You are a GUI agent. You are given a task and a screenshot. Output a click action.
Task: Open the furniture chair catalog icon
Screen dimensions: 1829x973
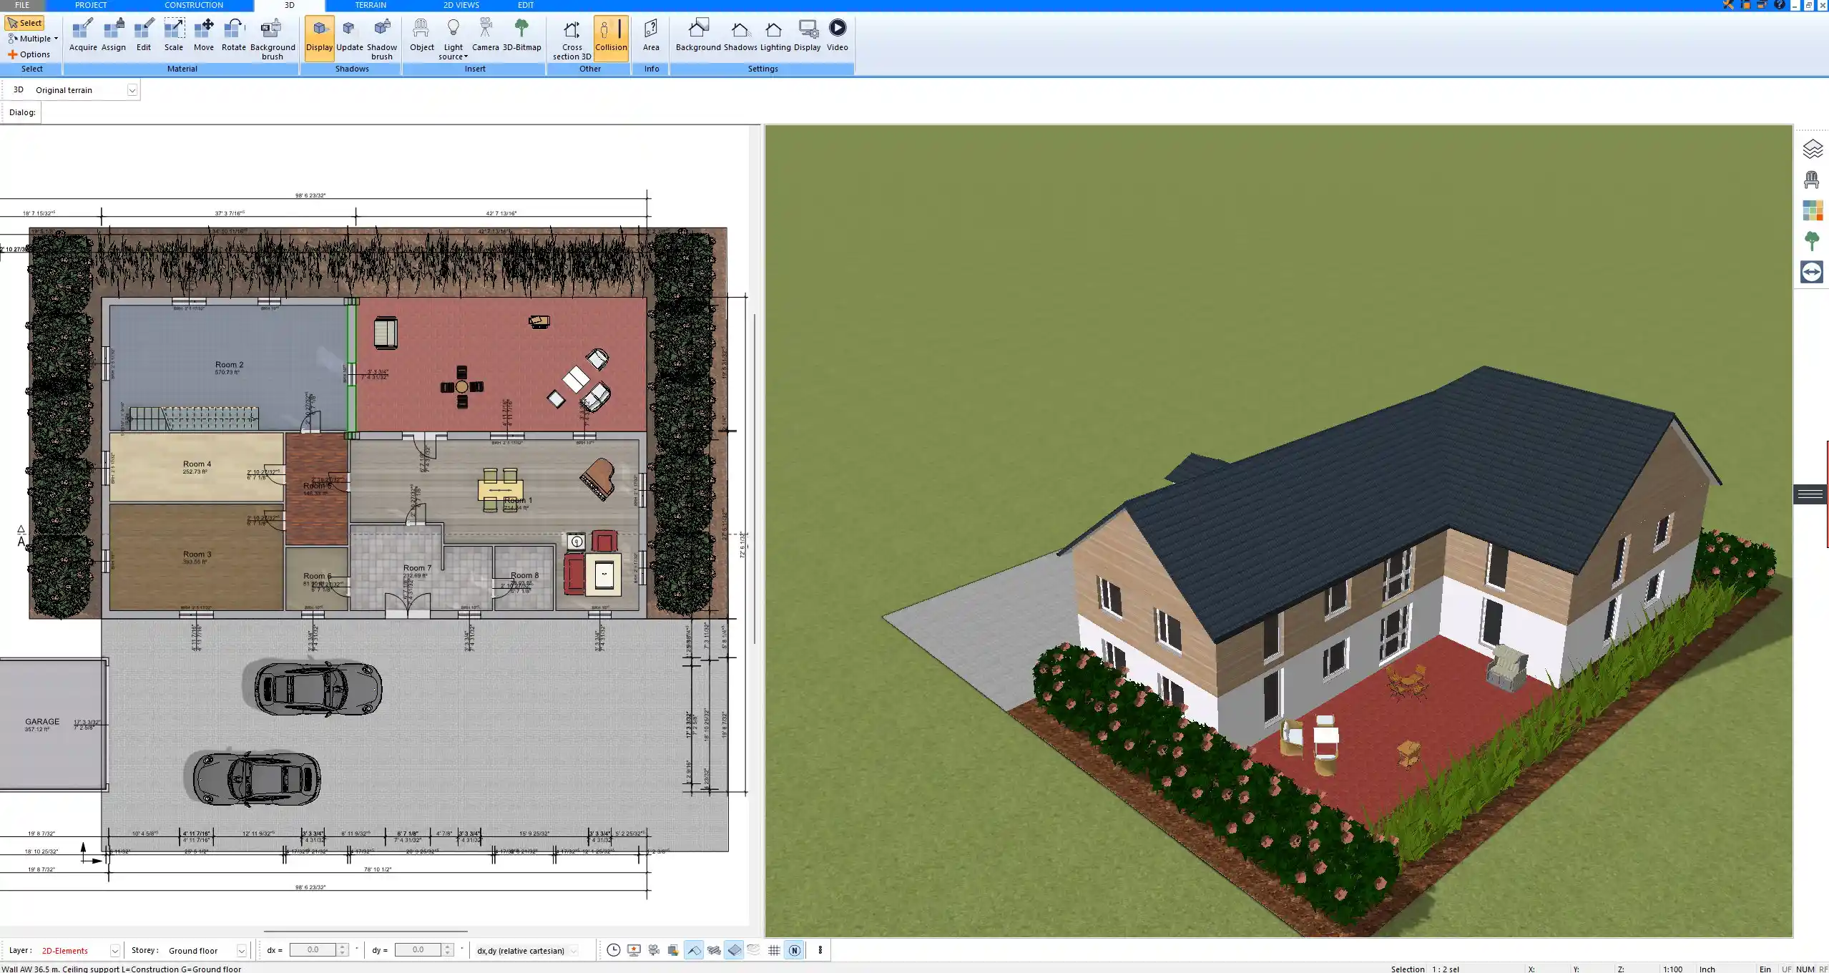click(1812, 180)
